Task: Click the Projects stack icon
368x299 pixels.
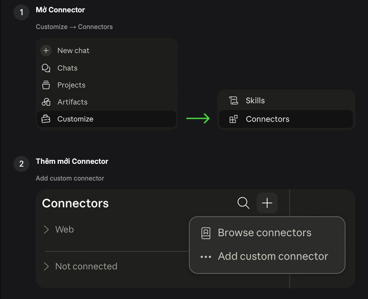Action: coord(46,85)
